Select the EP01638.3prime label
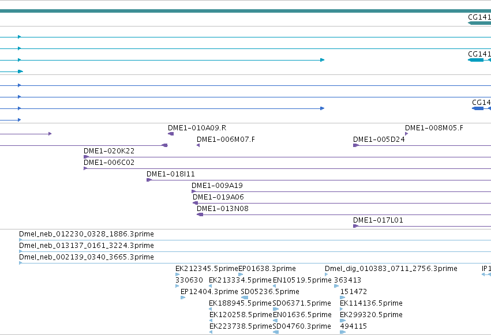This screenshot has width=491, height=335. pyautogui.click(x=267, y=269)
